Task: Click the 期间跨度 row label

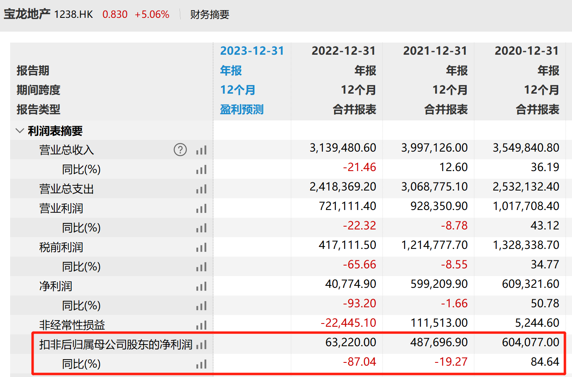Action: [x=38, y=90]
